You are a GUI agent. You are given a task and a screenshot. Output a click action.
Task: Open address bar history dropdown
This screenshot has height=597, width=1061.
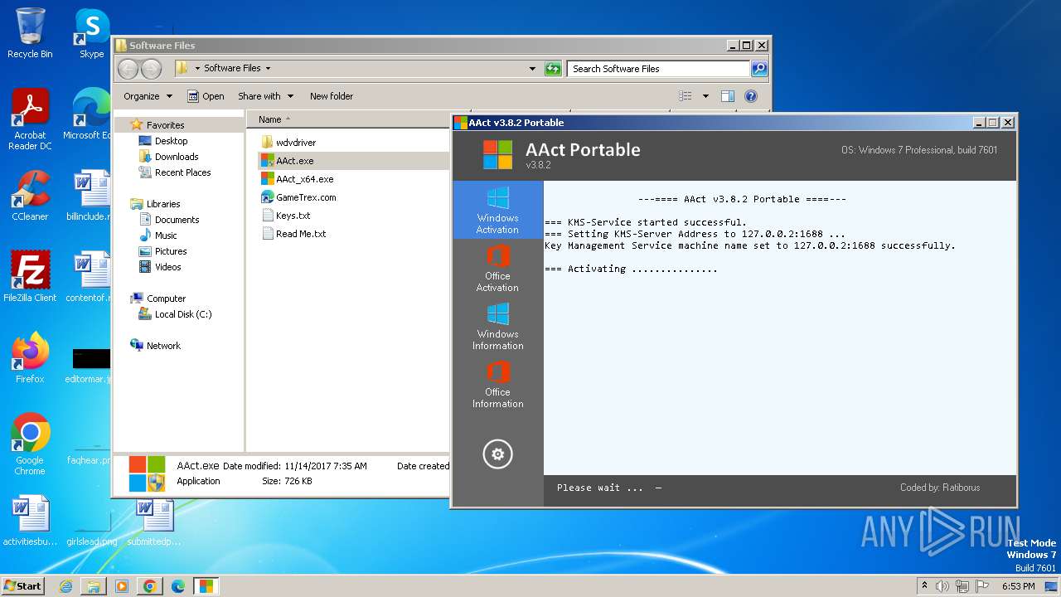click(532, 69)
